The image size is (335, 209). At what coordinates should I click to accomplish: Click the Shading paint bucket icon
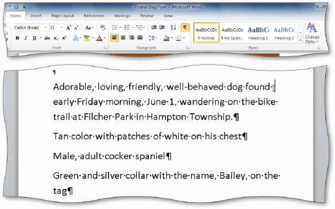[167, 38]
